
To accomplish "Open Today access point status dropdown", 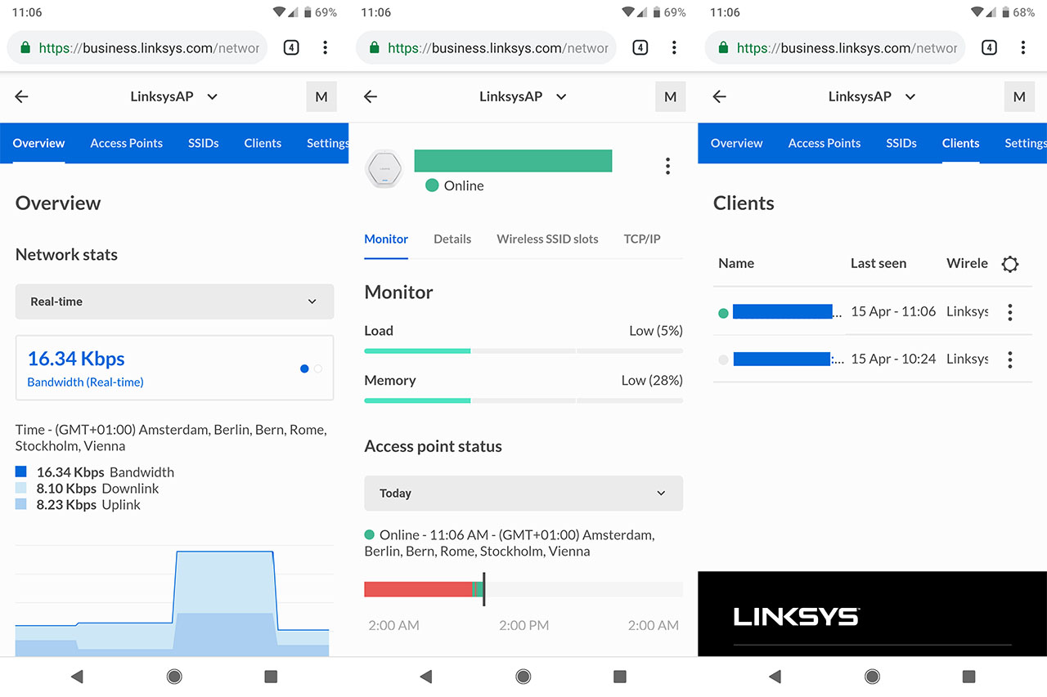I will tap(523, 494).
